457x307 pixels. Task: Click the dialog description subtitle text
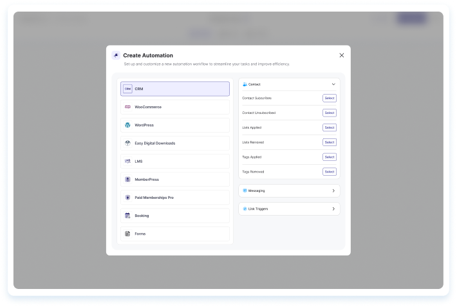pyautogui.click(x=207, y=64)
